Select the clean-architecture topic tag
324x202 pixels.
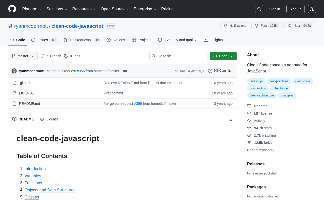tap(262, 95)
